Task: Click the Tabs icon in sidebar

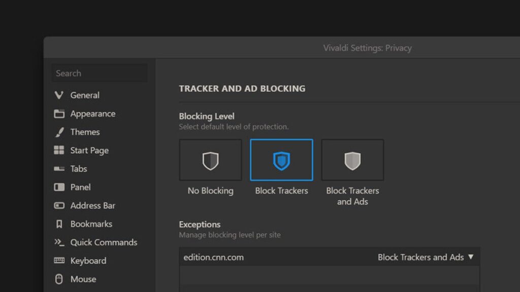Action: tap(59, 169)
